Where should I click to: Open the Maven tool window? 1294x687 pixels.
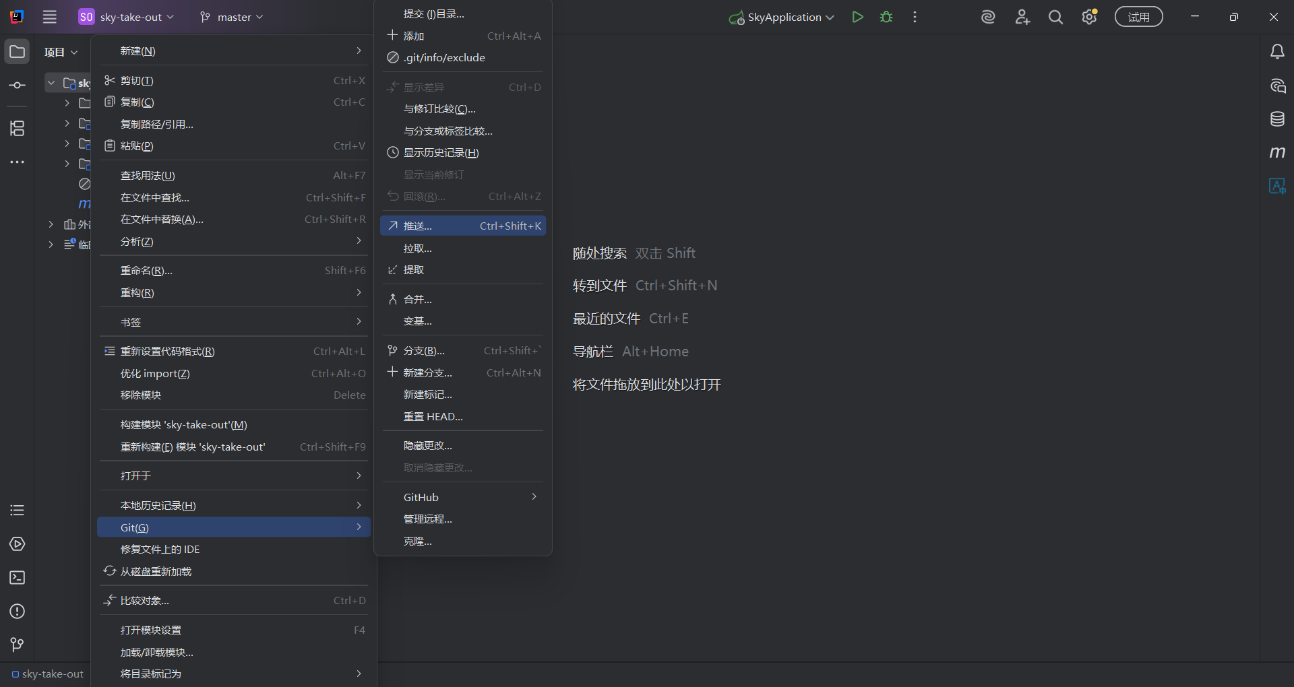point(1276,153)
